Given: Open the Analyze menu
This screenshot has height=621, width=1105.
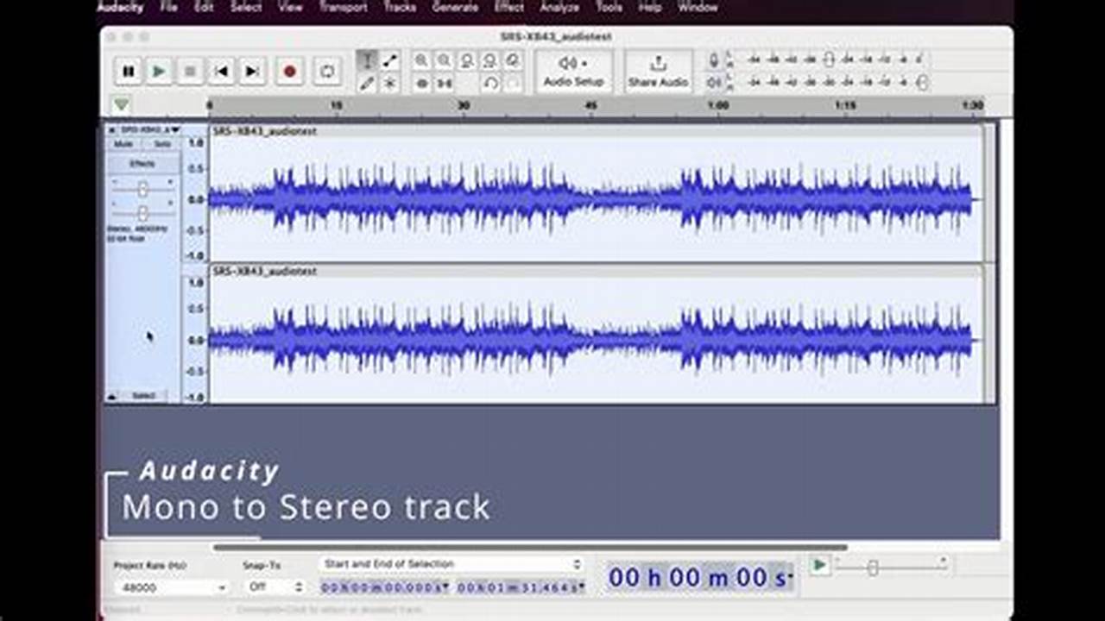Looking at the screenshot, I should point(559,7).
